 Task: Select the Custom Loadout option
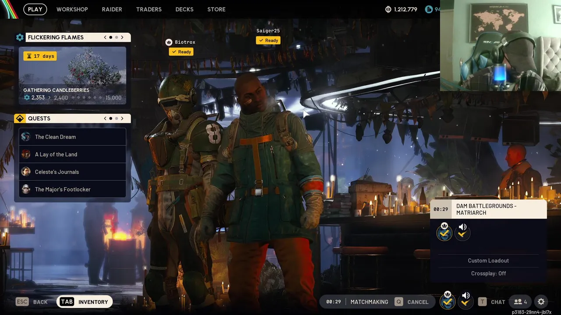[x=488, y=261]
